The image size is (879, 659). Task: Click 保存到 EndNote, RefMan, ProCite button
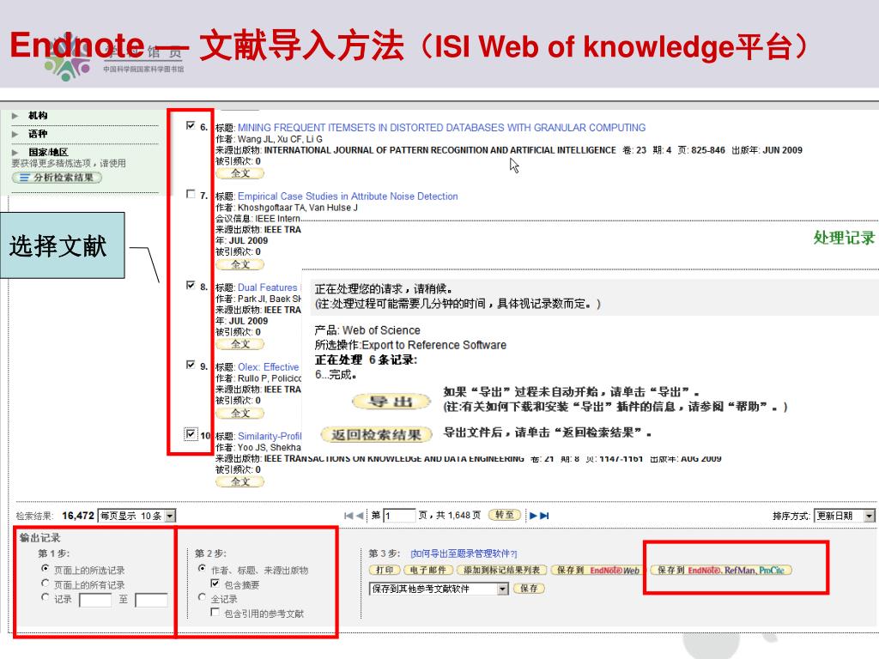[x=721, y=571]
